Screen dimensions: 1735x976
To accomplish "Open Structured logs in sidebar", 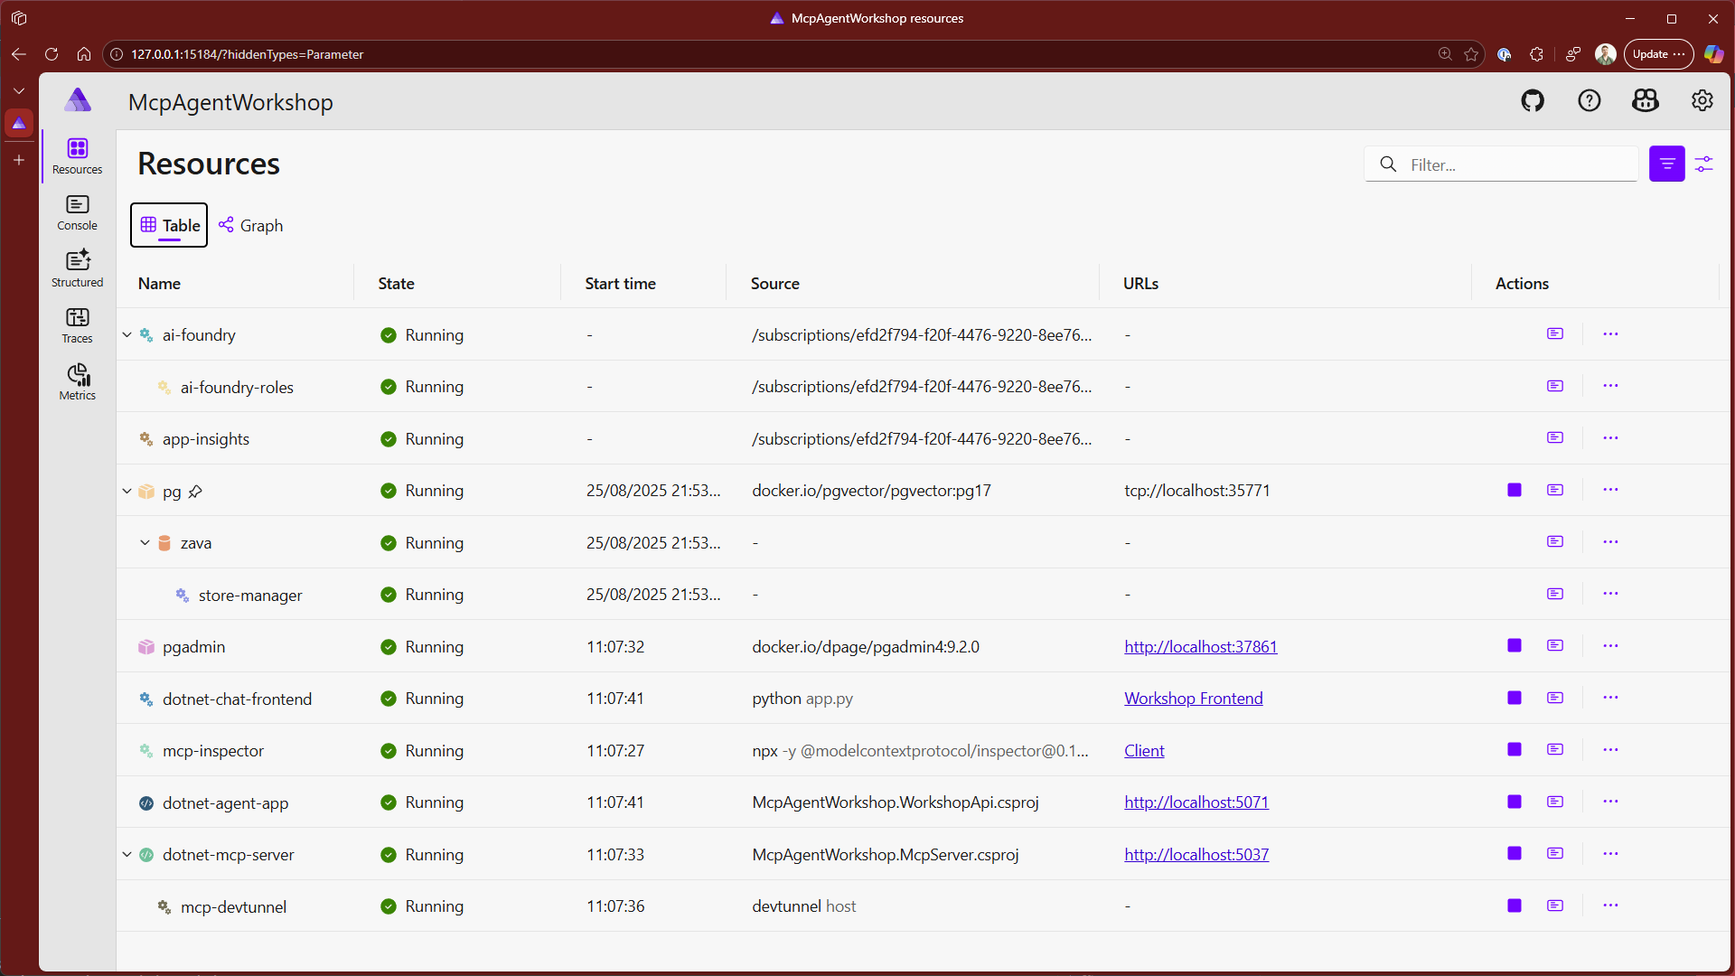I will click(x=78, y=269).
